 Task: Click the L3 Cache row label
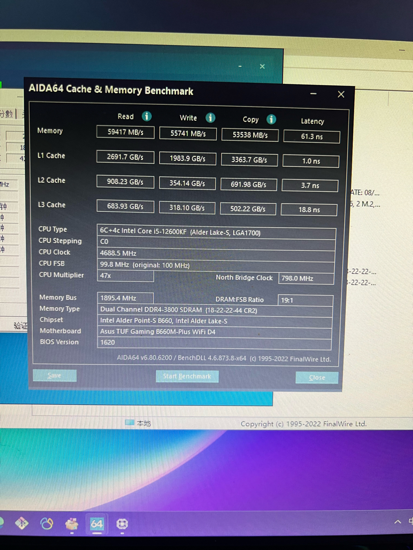(x=52, y=205)
